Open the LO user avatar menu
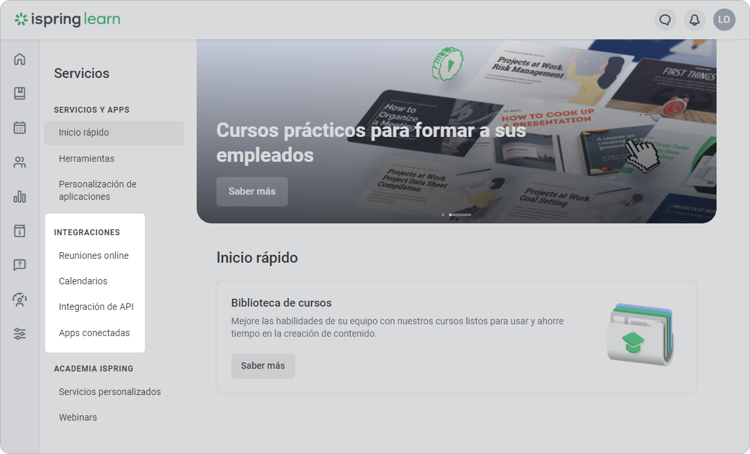Image resolution: width=750 pixels, height=454 pixels. point(724,20)
